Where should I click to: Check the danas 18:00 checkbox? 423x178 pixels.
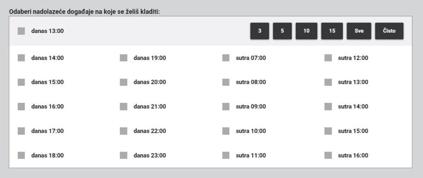pos(21,155)
